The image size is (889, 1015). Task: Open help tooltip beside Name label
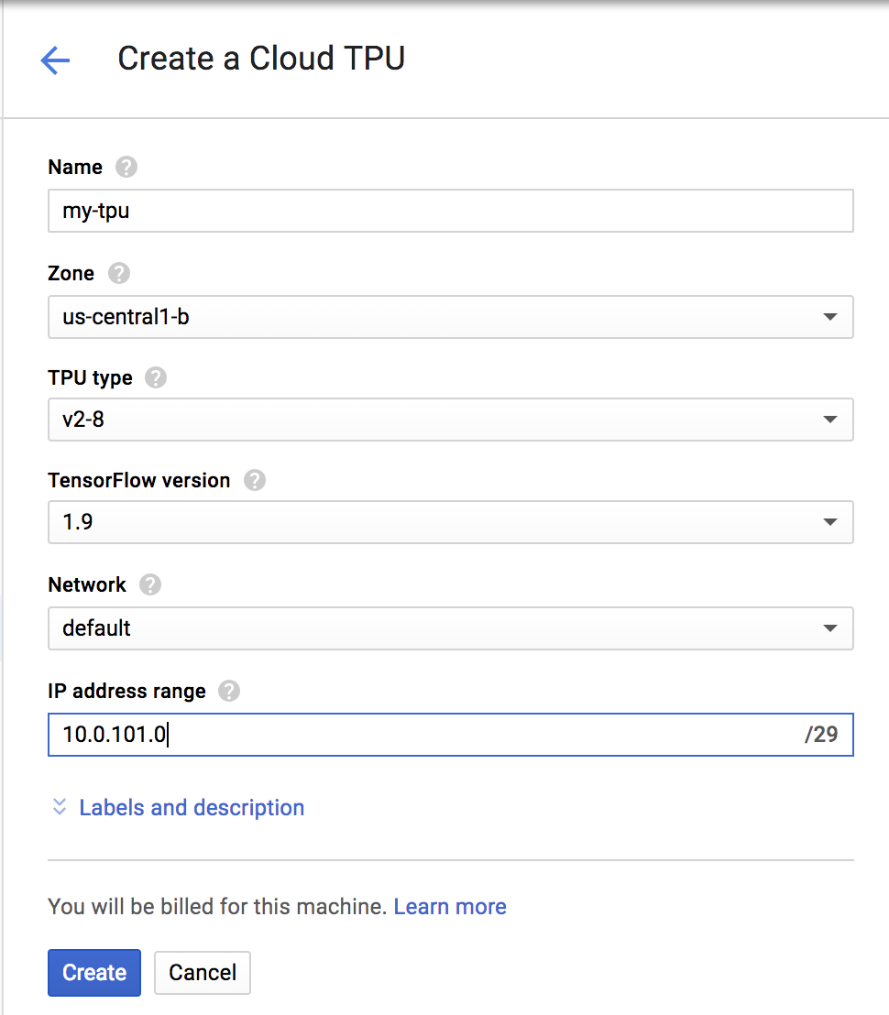click(x=126, y=168)
